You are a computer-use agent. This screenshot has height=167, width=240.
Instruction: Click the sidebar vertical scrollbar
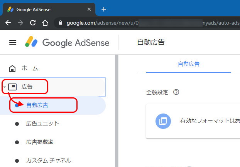[117, 111]
